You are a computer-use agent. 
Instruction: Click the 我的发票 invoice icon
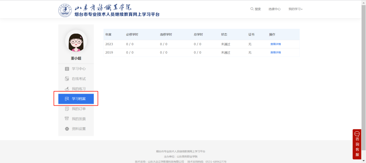coord(67,119)
